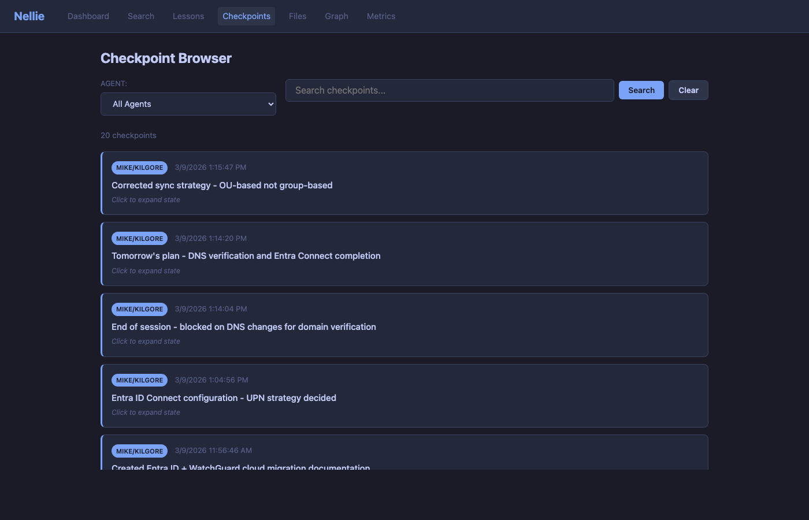The width and height of the screenshot is (809, 520).
Task: Click the Nellie logo
Action: pyautogui.click(x=29, y=16)
